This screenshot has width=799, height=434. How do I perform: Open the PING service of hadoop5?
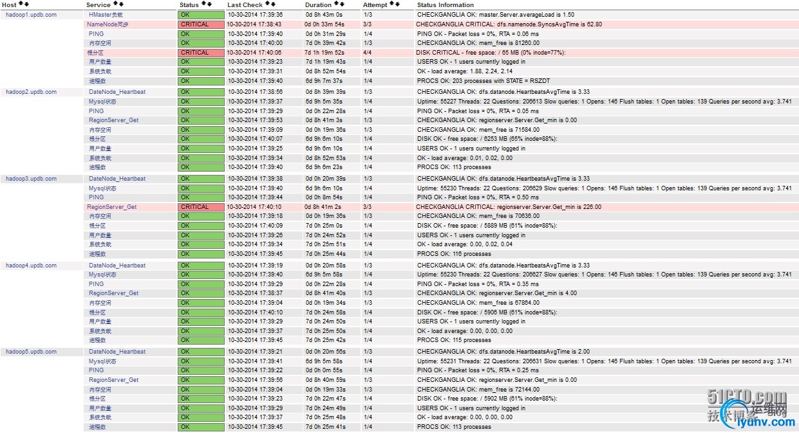[96, 370]
